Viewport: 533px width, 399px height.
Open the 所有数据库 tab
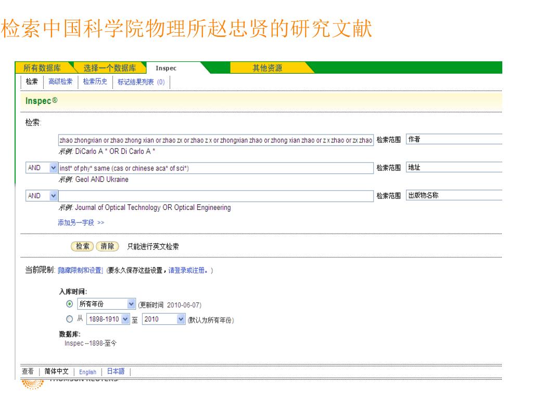[x=42, y=68]
